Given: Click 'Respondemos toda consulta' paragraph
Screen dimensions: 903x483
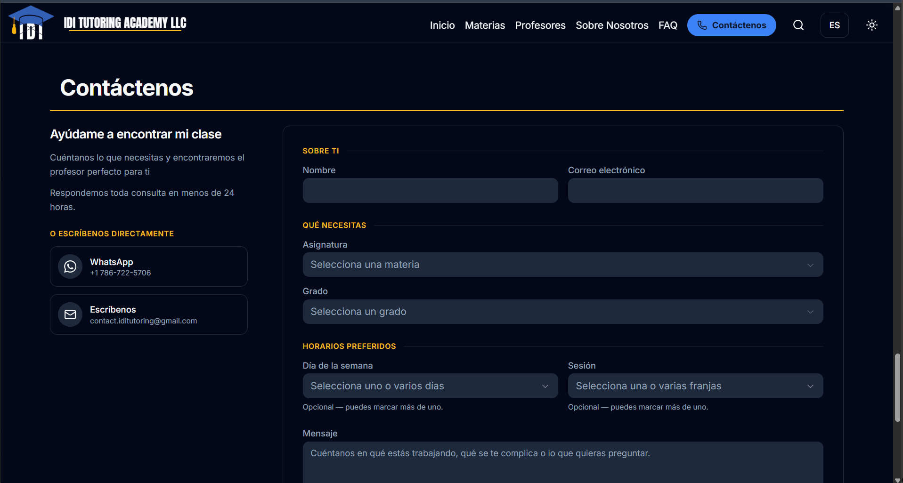Looking at the screenshot, I should (142, 200).
